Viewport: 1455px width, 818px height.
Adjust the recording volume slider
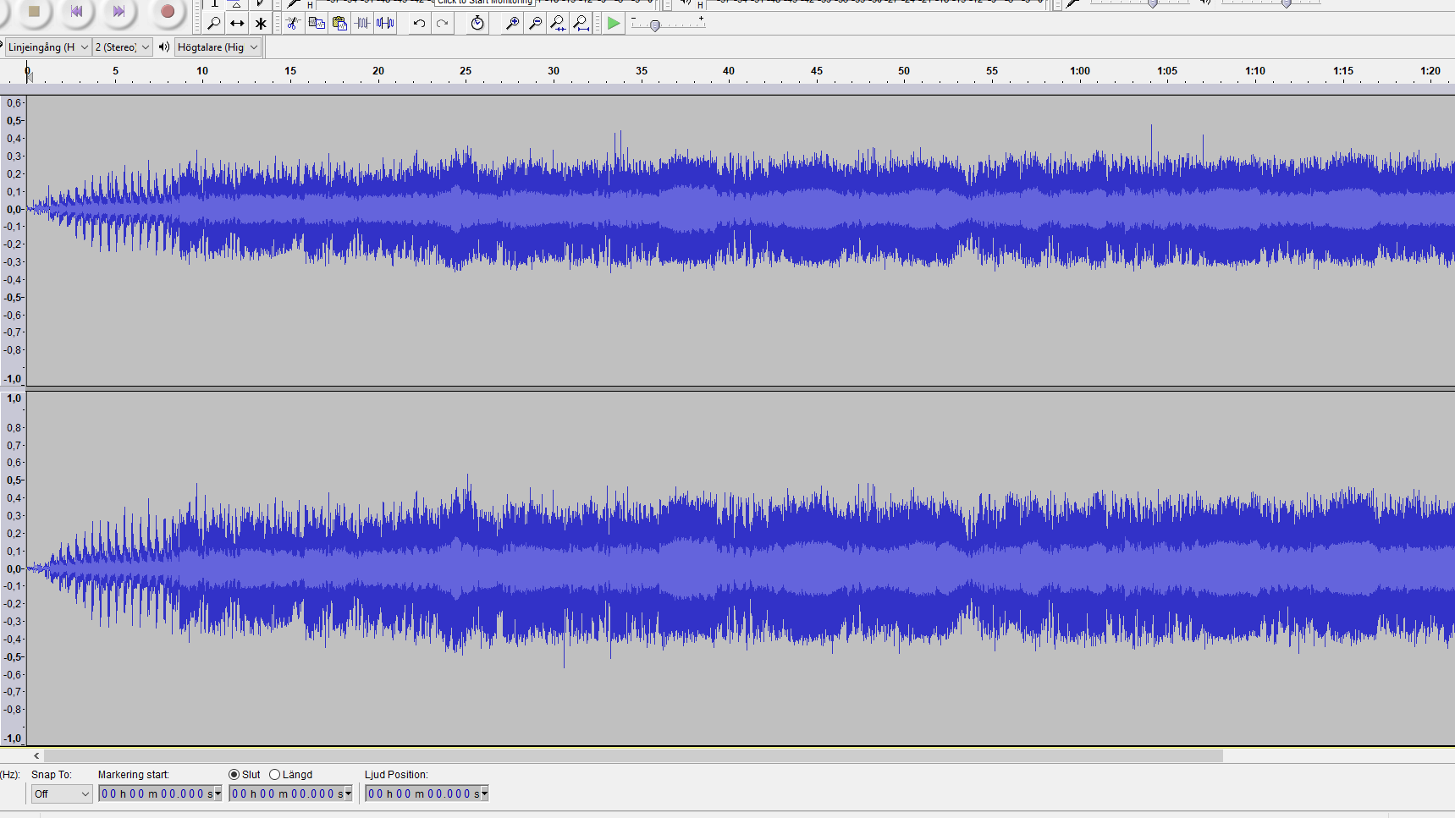(x=1152, y=3)
